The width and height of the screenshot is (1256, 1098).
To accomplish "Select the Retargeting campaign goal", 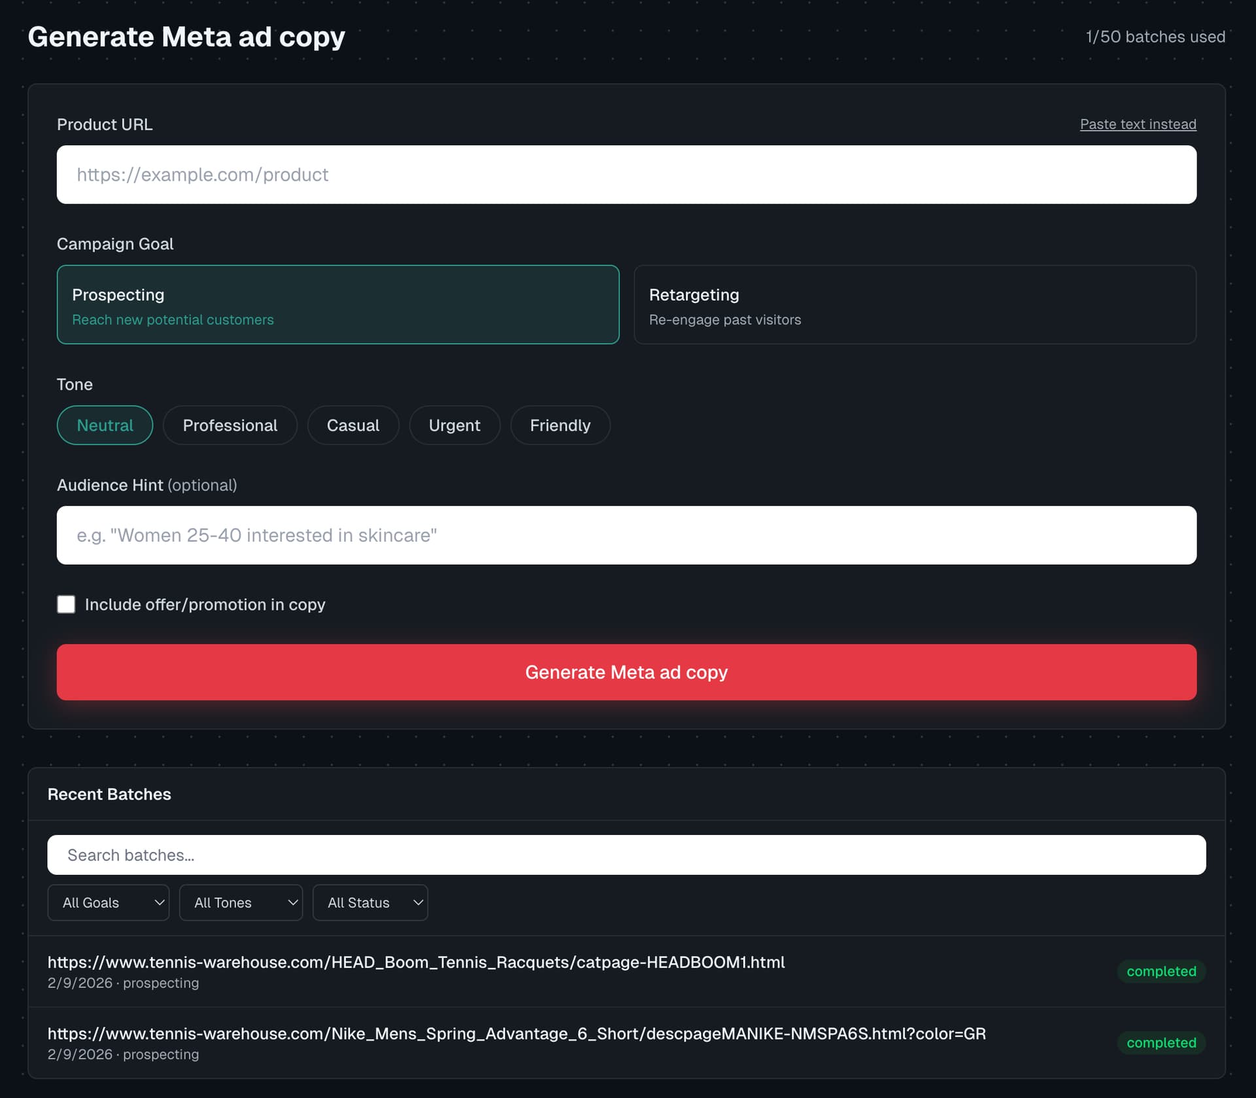I will [x=915, y=304].
